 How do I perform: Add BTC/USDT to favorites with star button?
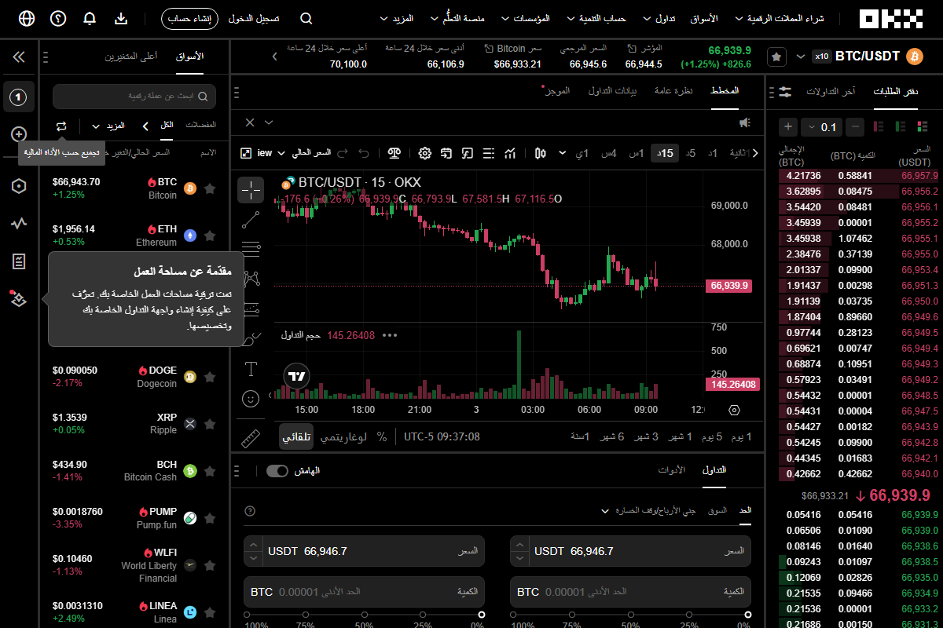click(x=776, y=57)
